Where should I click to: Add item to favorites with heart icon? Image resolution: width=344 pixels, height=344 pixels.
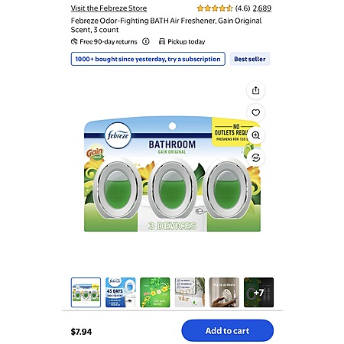point(255,112)
